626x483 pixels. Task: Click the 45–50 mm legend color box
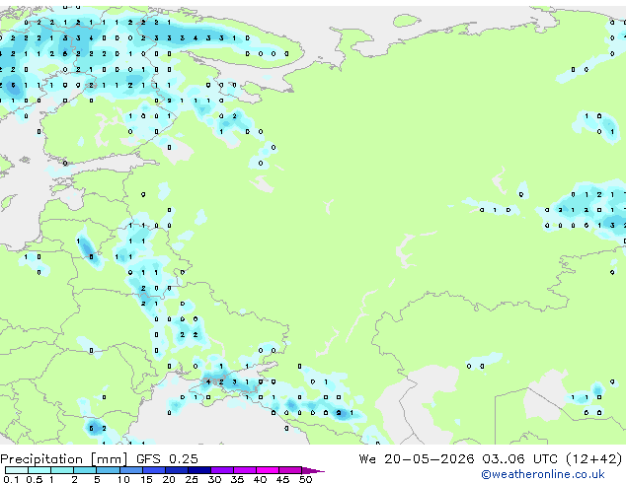(x=290, y=470)
